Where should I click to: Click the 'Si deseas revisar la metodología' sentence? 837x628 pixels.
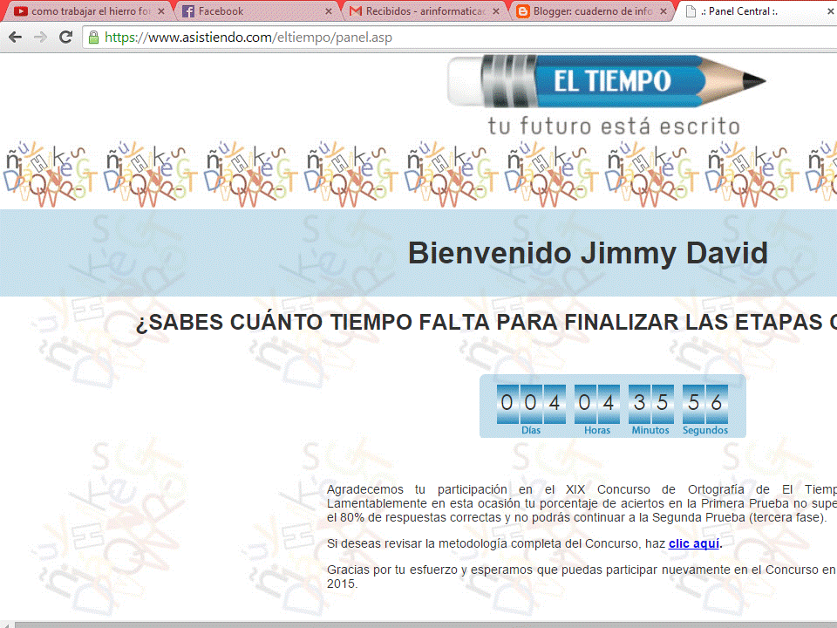point(524,543)
